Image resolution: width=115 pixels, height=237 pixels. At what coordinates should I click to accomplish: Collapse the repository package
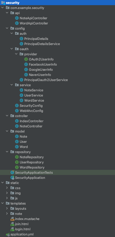pos(7,152)
